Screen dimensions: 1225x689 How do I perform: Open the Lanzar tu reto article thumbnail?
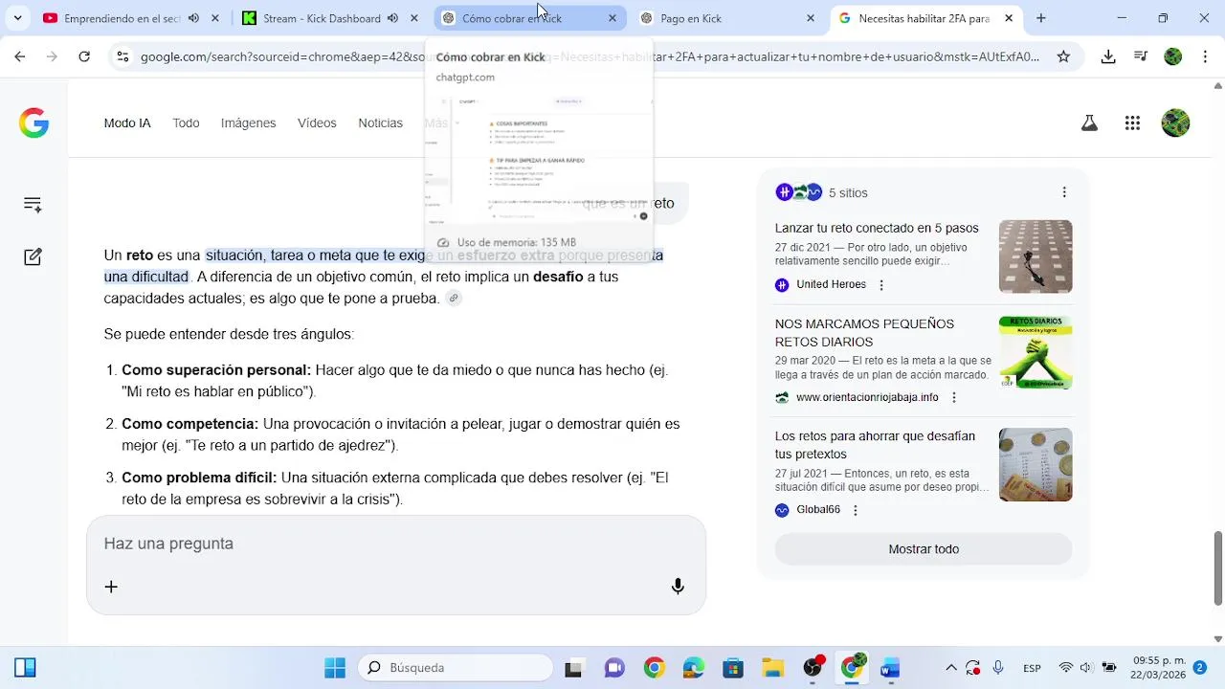point(1036,256)
